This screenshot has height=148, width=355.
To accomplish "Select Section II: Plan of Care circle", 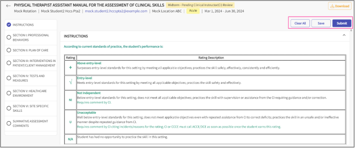I will tap(9, 50).
